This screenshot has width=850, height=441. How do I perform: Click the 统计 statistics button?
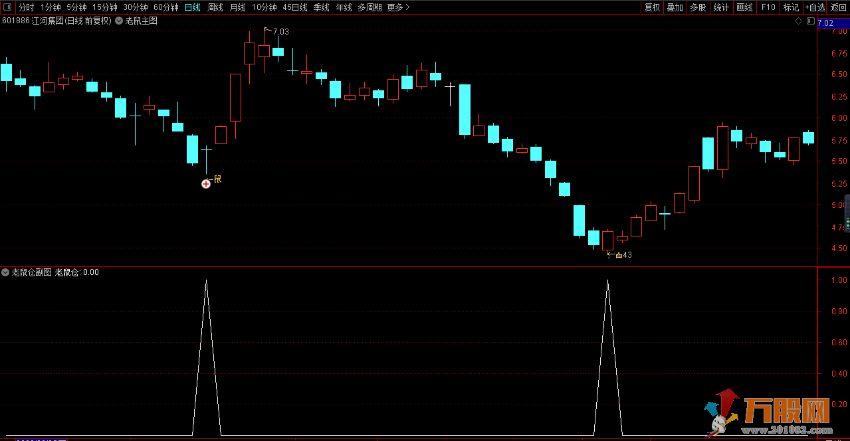(x=721, y=7)
